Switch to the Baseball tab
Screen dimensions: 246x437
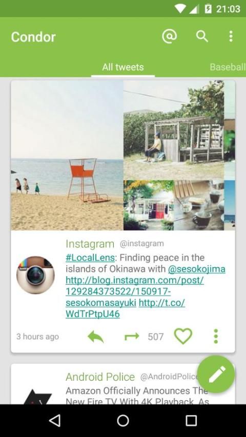tap(228, 67)
